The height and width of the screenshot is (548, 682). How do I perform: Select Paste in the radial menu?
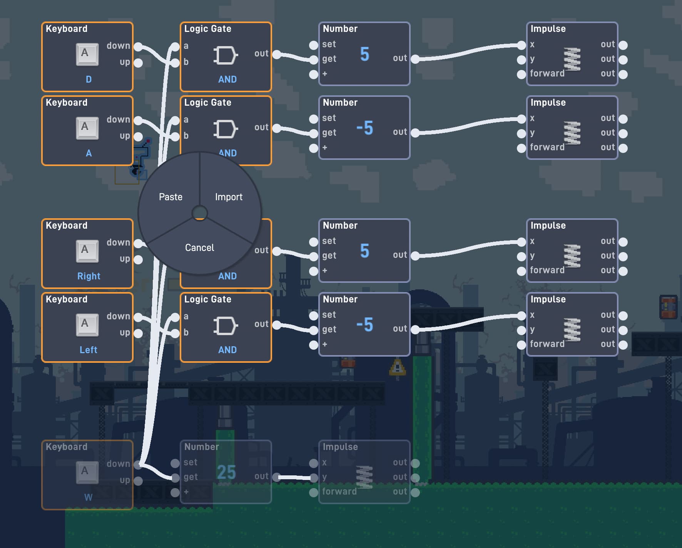click(170, 197)
